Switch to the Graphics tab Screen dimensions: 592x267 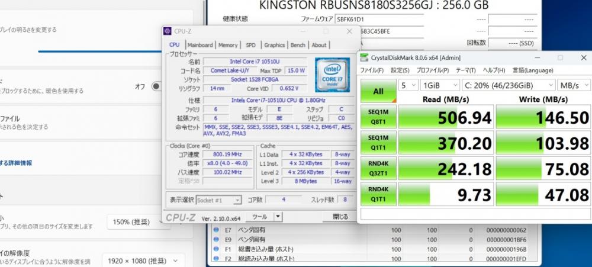[x=275, y=45]
